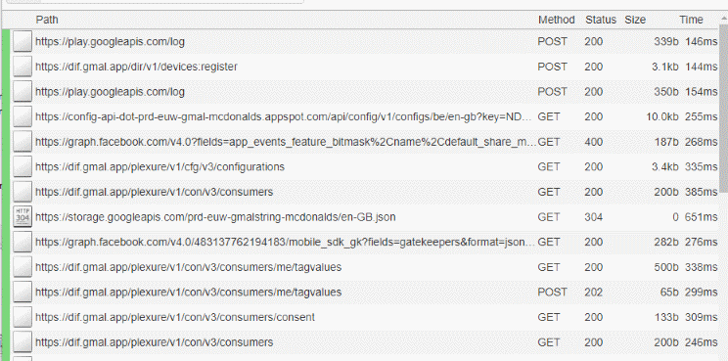Click the vertical scrollbar thumb of the flow list
Image resolution: width=728 pixels, height=361 pixels.
pyautogui.click(x=723, y=109)
